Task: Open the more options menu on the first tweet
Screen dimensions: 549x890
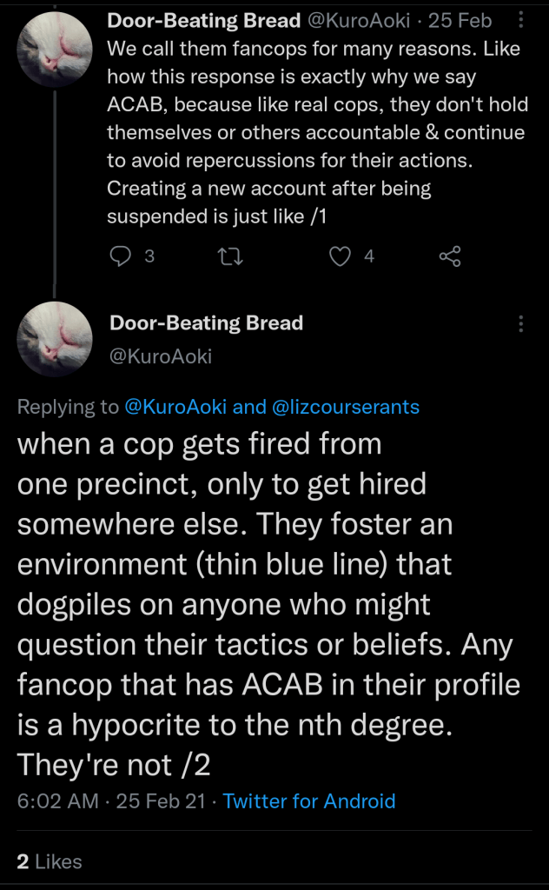Action: point(520,20)
